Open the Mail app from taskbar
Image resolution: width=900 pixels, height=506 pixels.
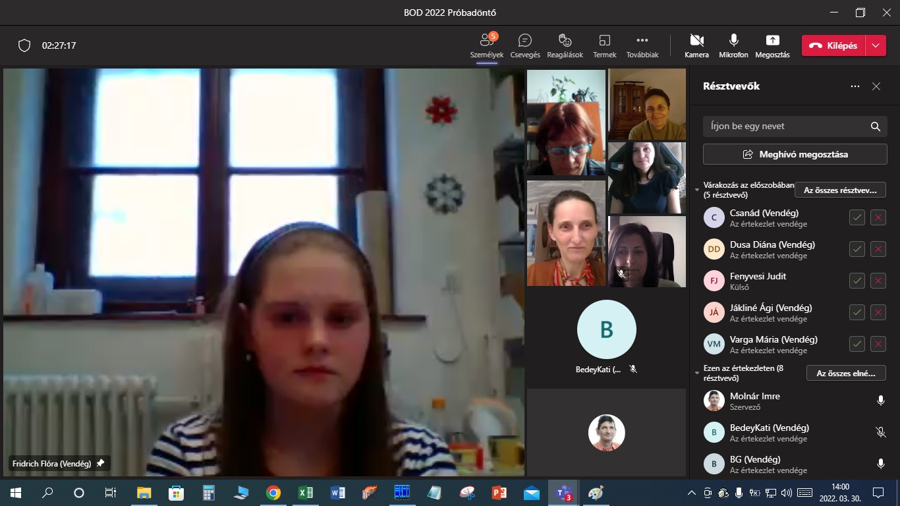(x=531, y=492)
